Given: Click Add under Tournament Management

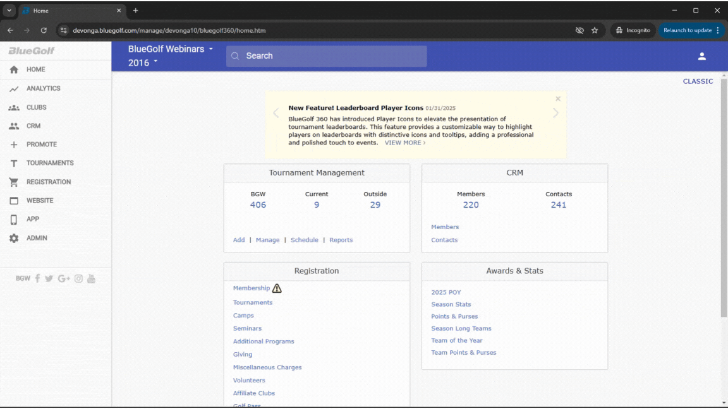Looking at the screenshot, I should 239,240.
